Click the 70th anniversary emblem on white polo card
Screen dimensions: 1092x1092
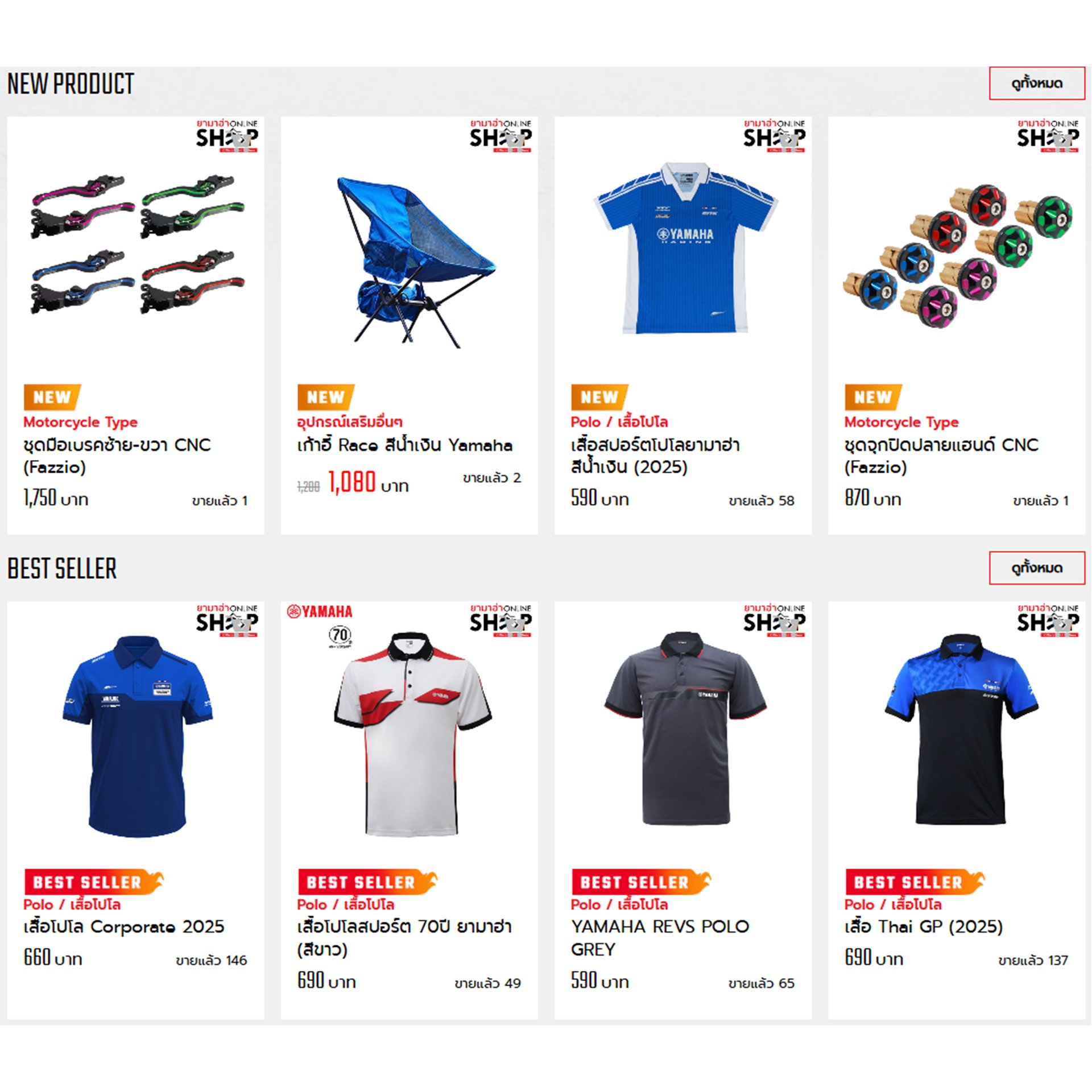point(340,636)
